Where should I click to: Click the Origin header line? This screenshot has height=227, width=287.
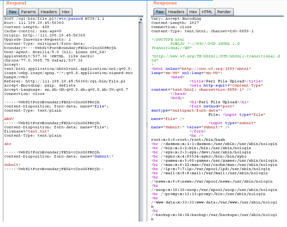[x=45, y=36]
